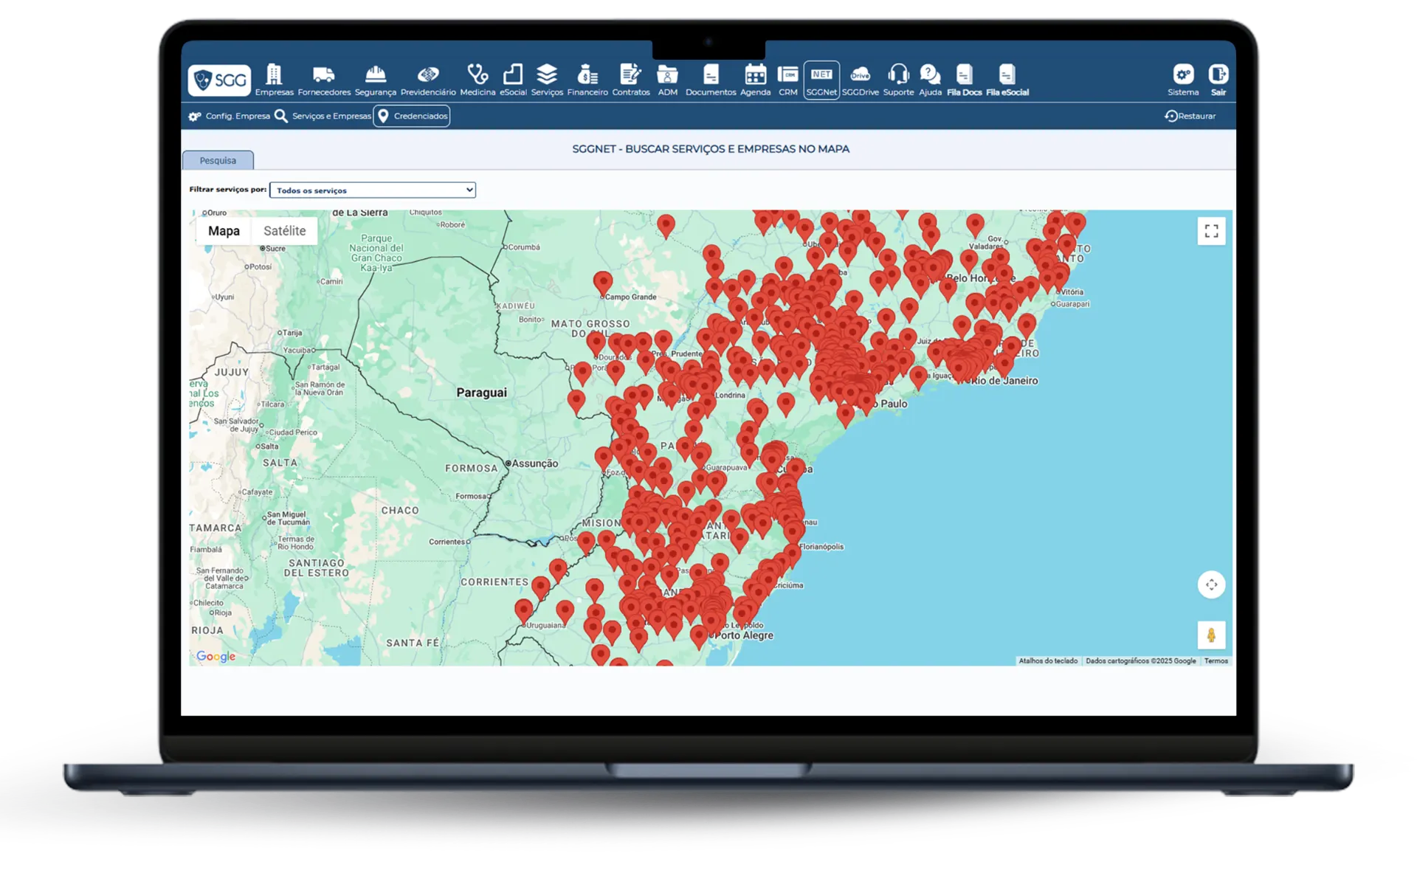Click the SGG logo
This screenshot has height=890, width=1417.
point(219,80)
